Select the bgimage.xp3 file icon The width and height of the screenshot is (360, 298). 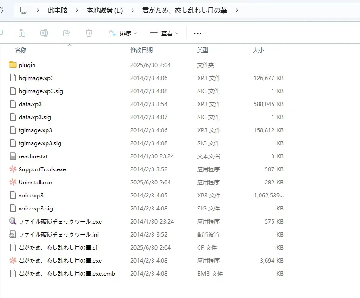tap(13, 78)
